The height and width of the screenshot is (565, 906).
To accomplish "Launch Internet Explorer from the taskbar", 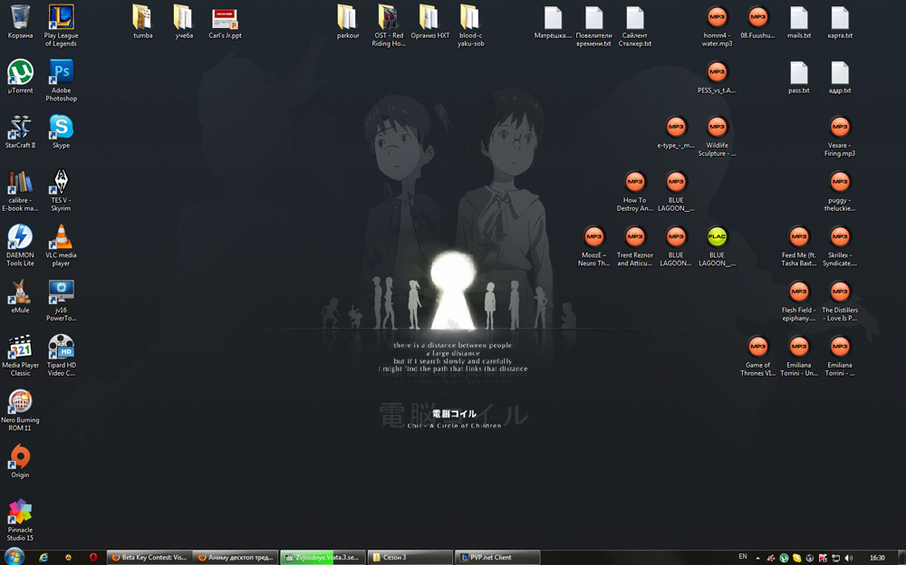I will pos(43,558).
